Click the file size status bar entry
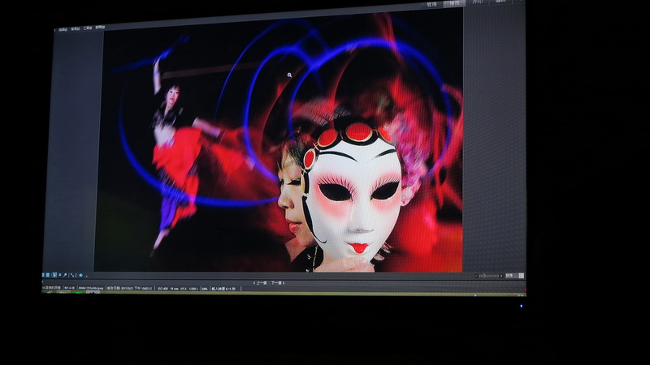The image size is (650, 365). [70, 288]
